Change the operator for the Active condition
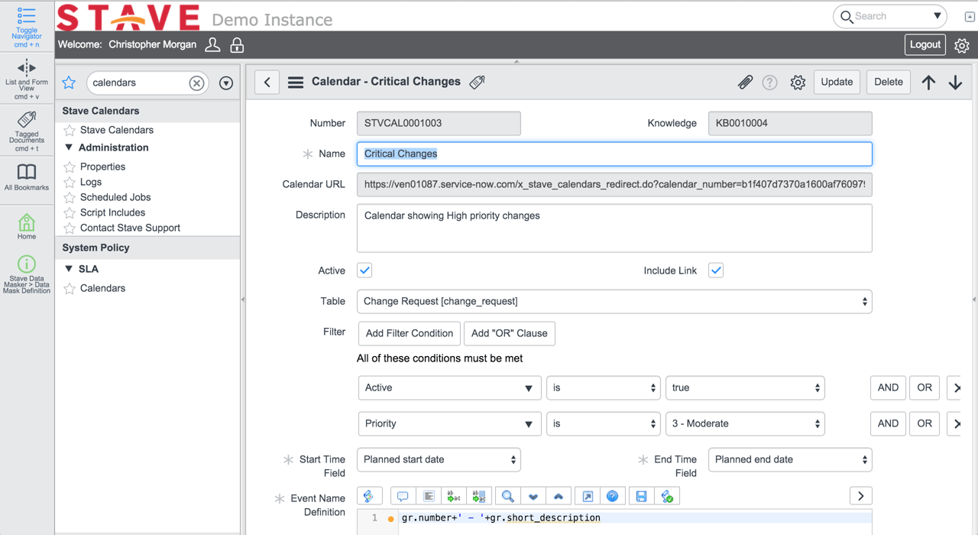Viewport: 978px width, 535px height. pyautogui.click(x=604, y=387)
